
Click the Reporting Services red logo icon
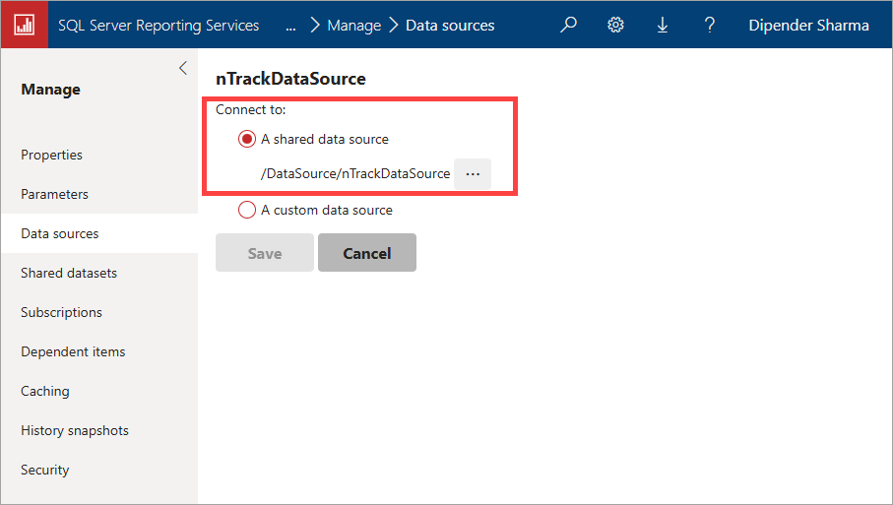(x=25, y=25)
